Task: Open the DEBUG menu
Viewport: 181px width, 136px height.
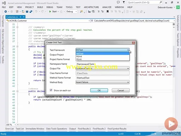Action: [x=50, y=7]
